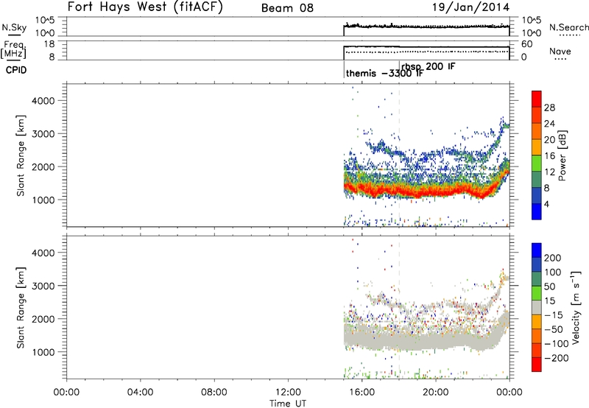This screenshot has width=589, height=408.
Task: Click the blue top of velocity colorbar
Action: coord(537,250)
